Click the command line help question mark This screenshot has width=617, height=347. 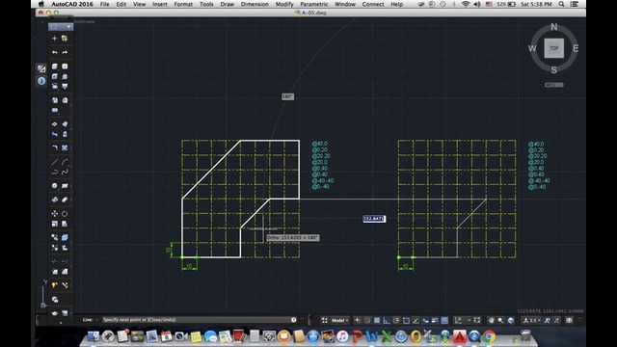[293, 320]
